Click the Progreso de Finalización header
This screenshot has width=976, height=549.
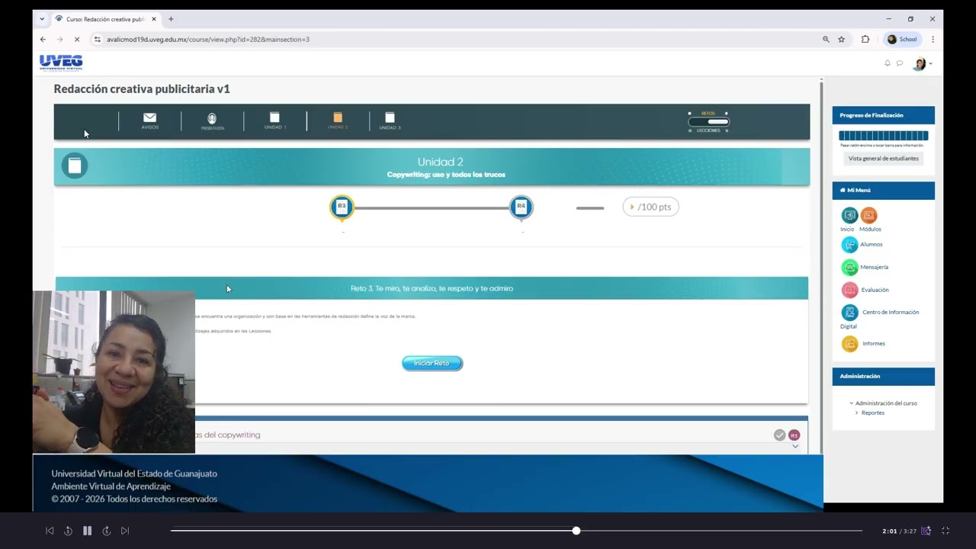point(884,115)
